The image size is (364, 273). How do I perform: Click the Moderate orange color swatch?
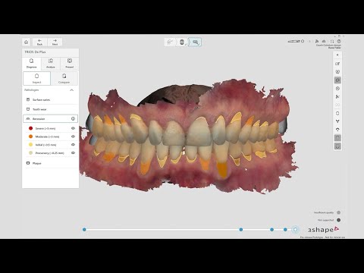point(30,136)
